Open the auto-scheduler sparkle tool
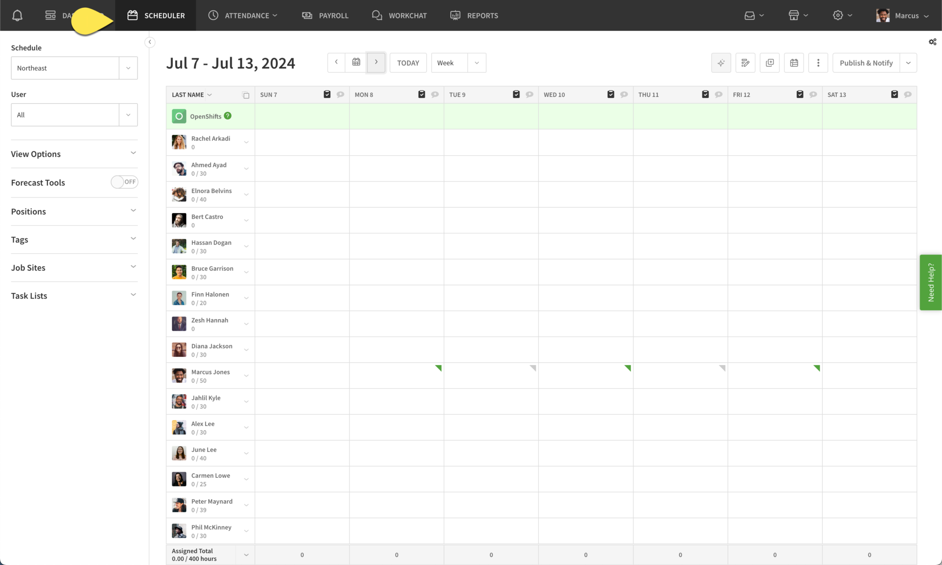Image resolution: width=942 pixels, height=565 pixels. point(721,62)
